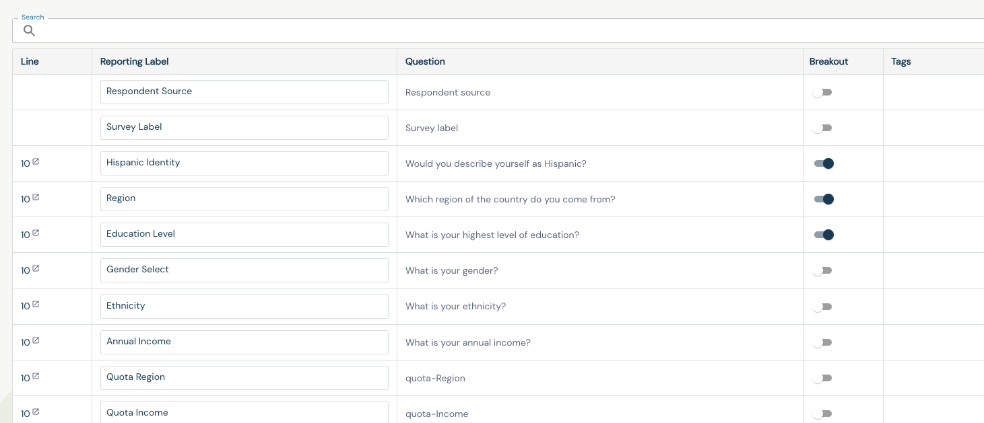Edit the Annual Income reporting label
This screenshot has width=984, height=423.
(x=244, y=342)
